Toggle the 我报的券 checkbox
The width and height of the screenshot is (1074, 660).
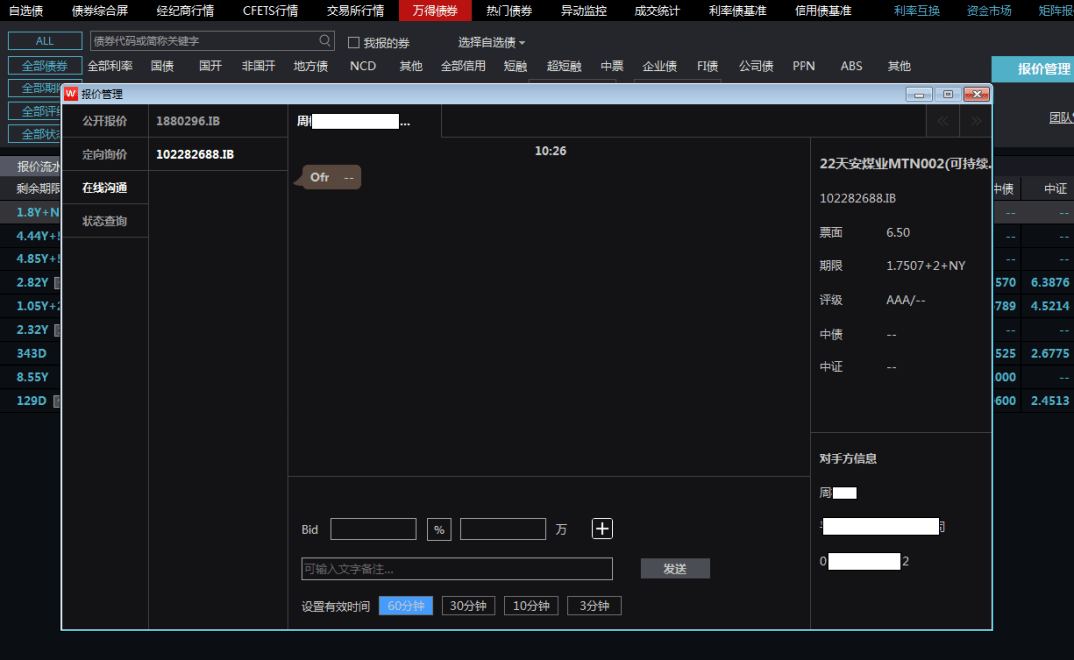point(353,43)
